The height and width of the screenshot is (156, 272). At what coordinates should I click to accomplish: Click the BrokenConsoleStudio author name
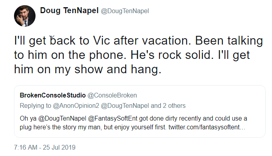coord(53,96)
